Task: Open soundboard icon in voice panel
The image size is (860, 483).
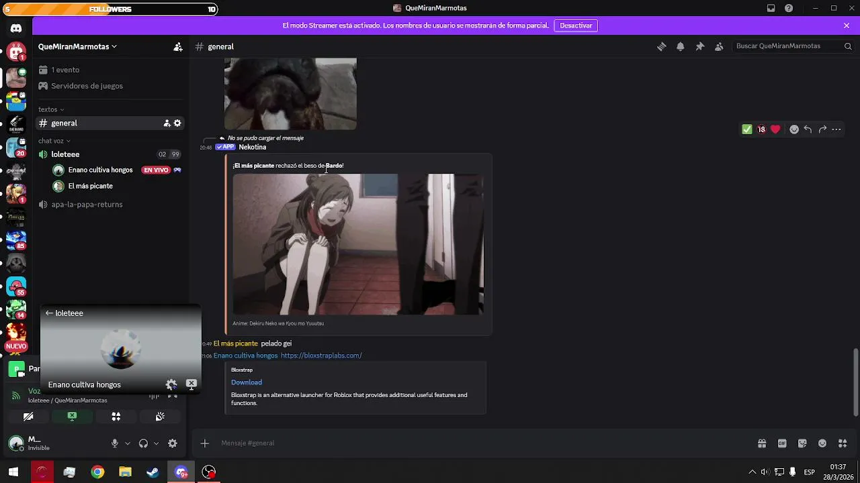Action: 160,417
